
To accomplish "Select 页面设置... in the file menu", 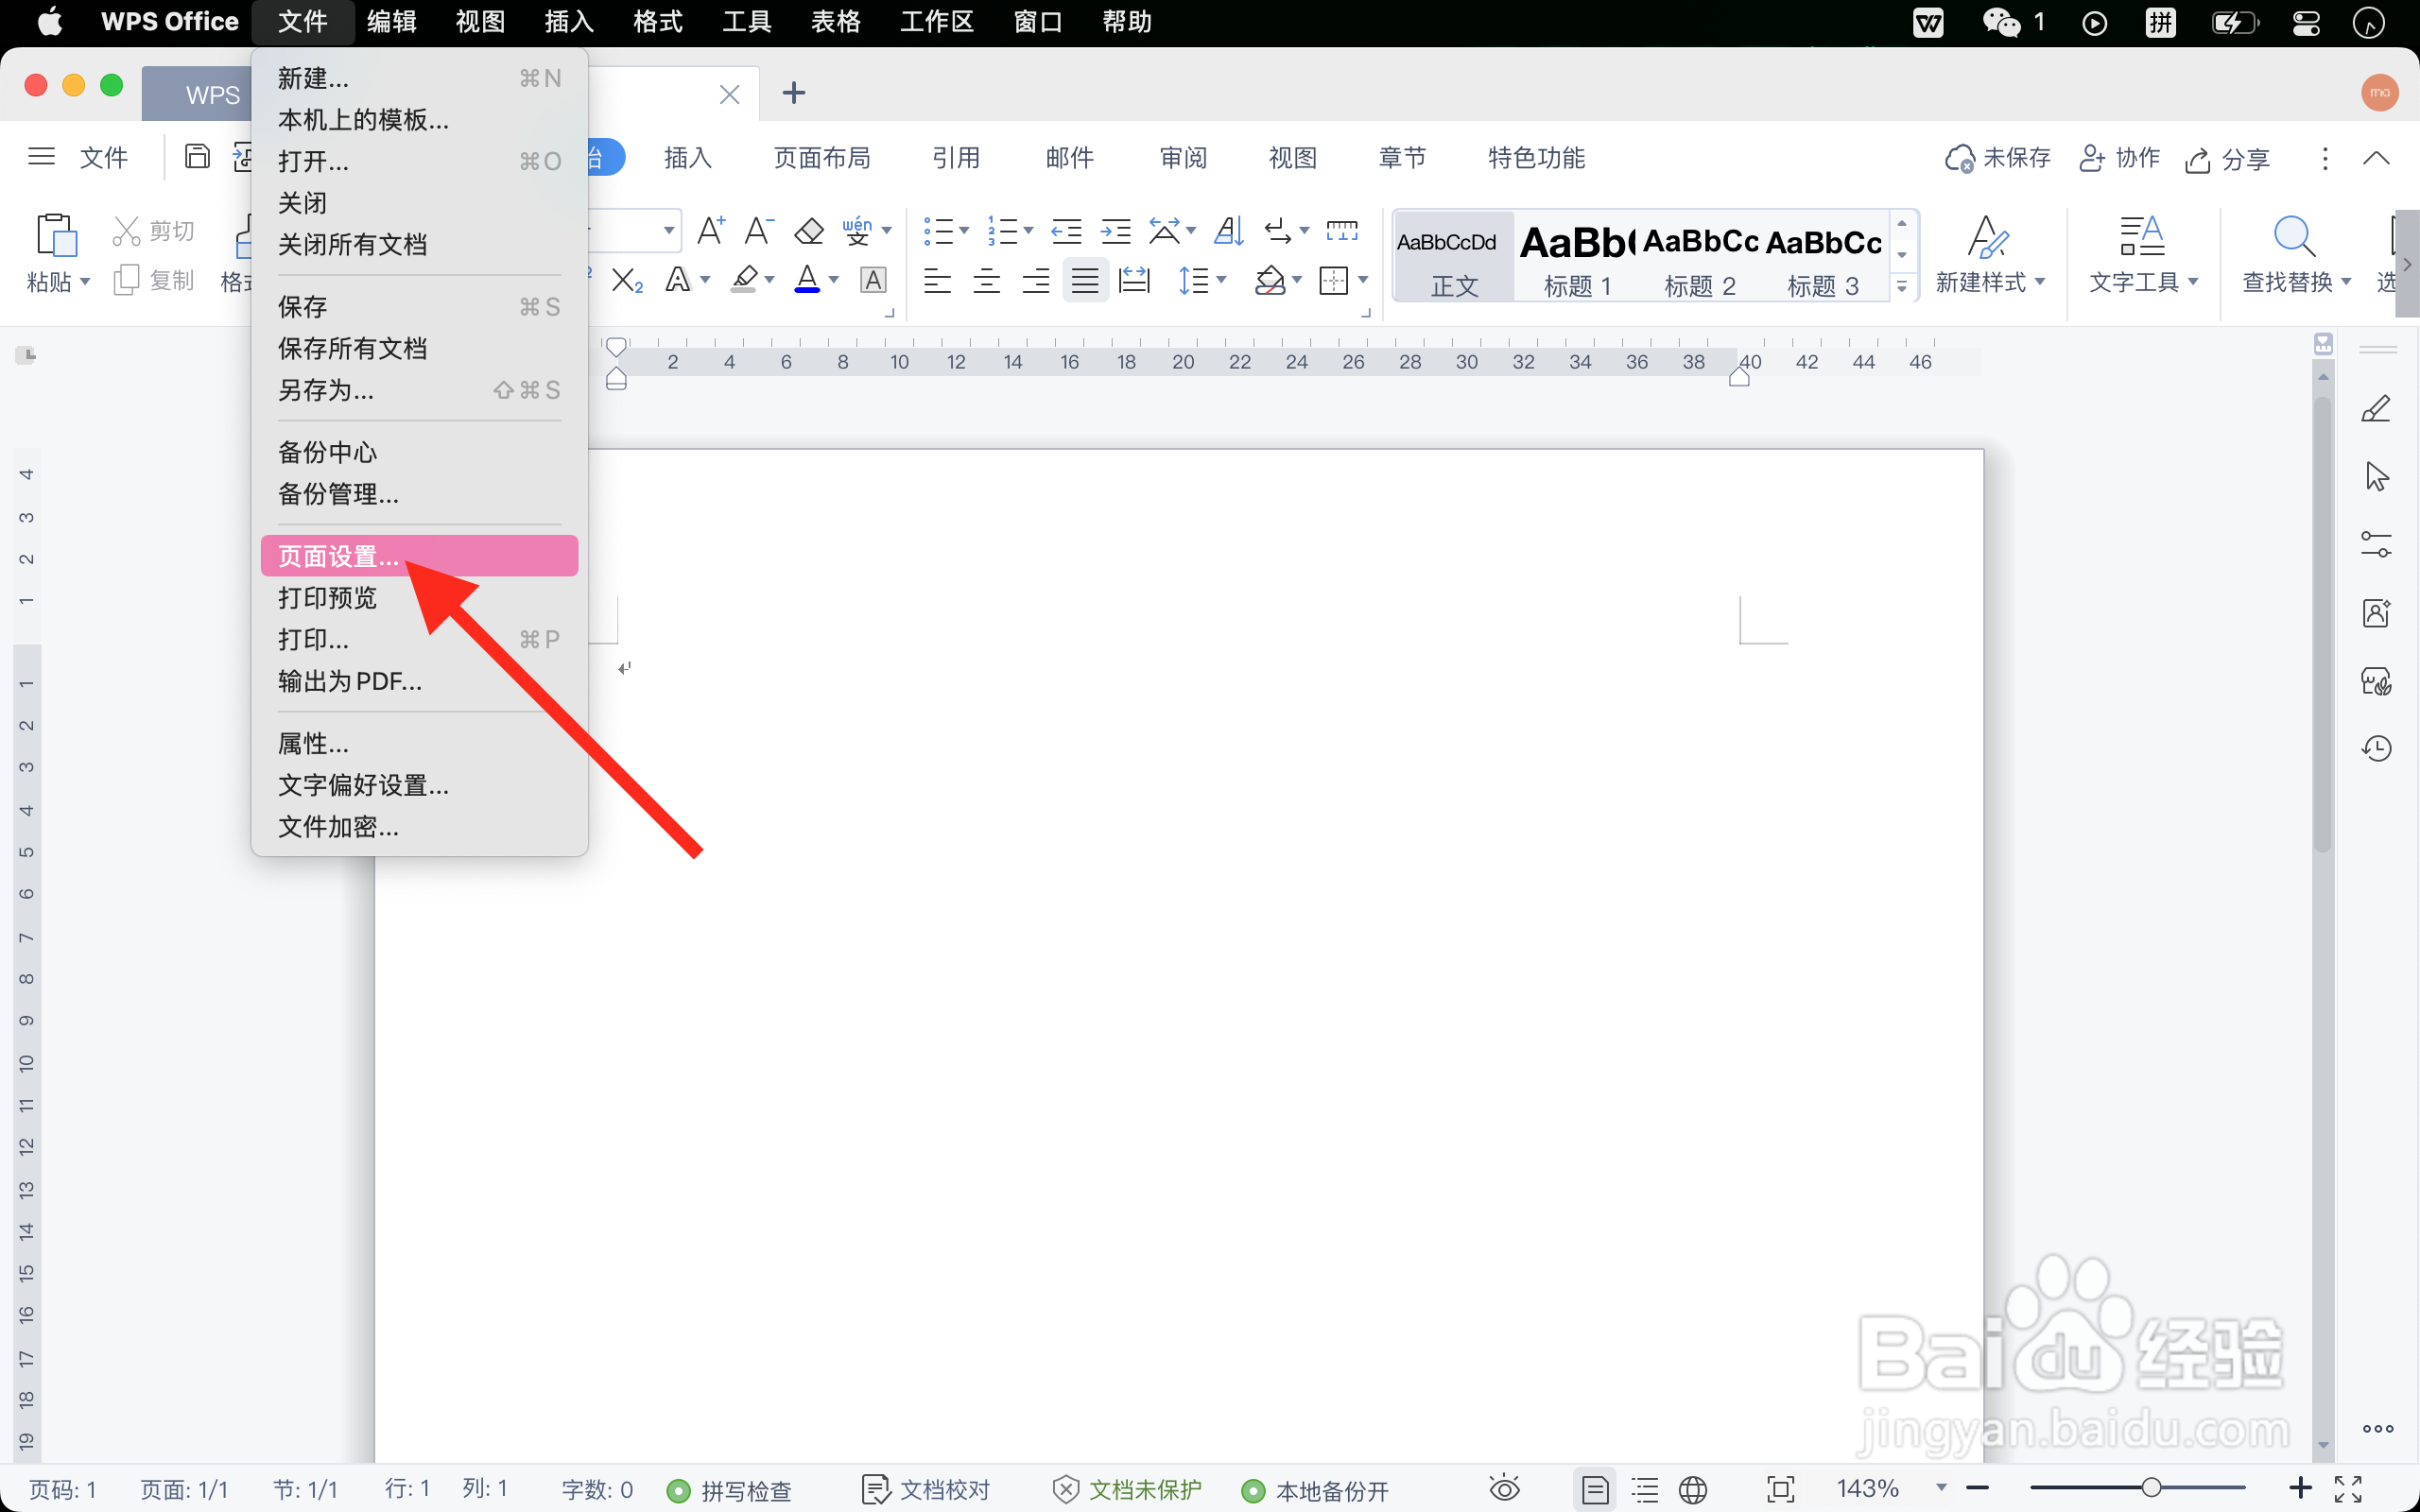I will click(419, 556).
